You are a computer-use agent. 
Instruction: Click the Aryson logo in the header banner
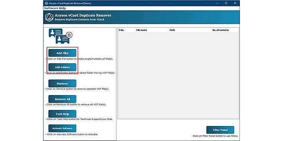(x=49, y=18)
